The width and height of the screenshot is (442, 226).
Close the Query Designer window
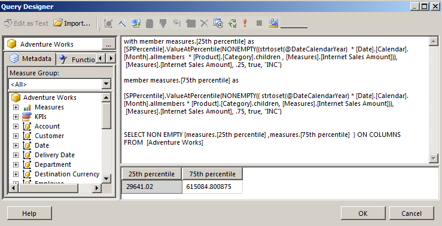click(435, 6)
